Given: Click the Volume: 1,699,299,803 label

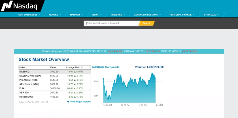Looking at the screenshot, I should click(150, 67).
